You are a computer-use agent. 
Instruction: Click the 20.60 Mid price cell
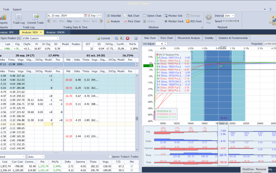tap(68, 80)
